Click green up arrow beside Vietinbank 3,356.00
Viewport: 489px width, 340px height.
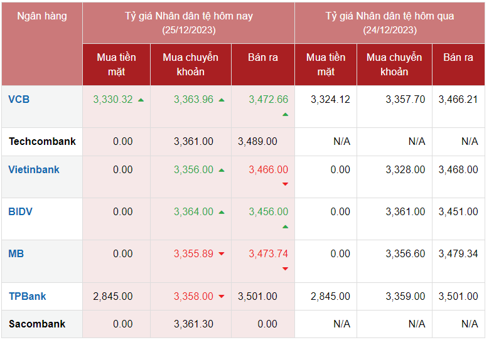[222, 170]
